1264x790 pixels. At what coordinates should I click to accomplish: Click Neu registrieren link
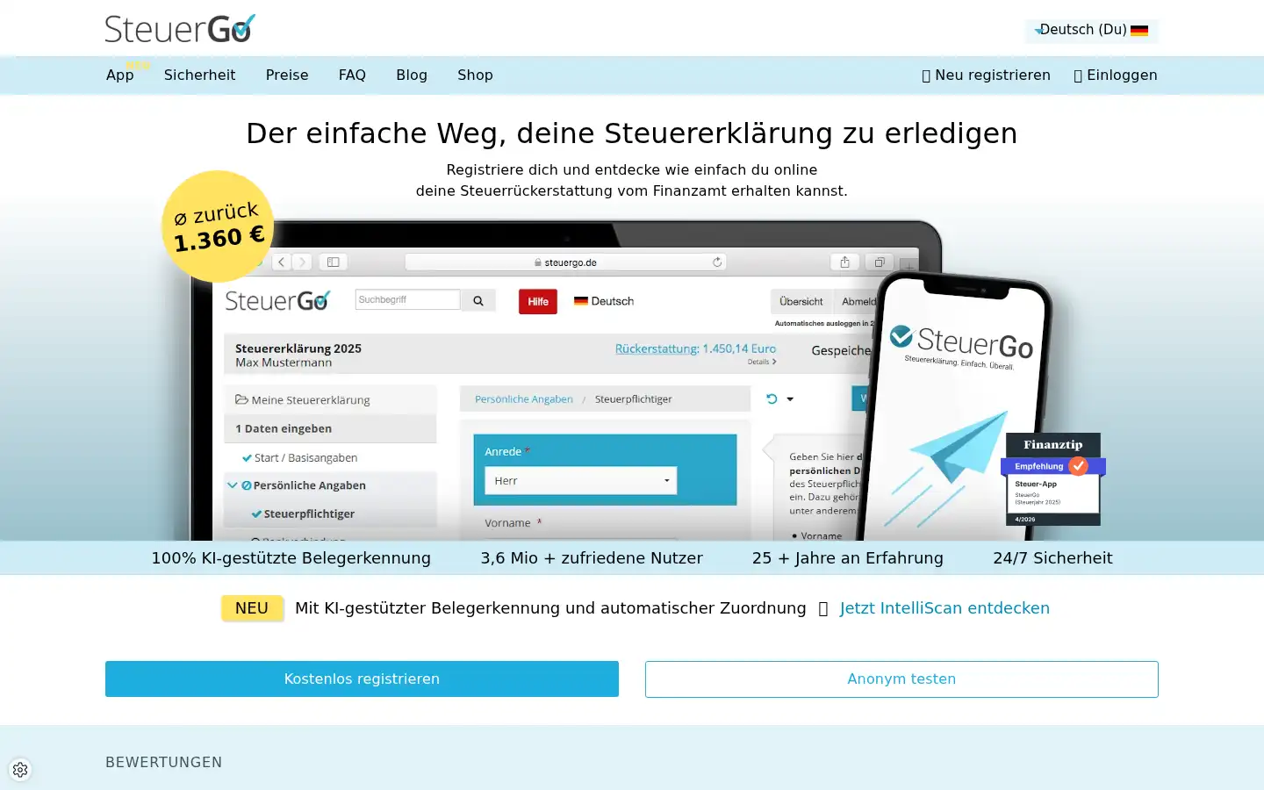(986, 75)
